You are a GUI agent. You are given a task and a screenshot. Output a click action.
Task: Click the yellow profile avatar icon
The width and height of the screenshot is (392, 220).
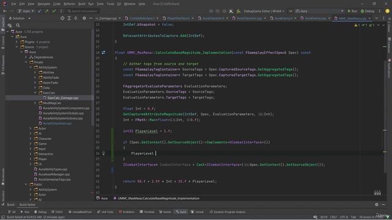[387, 11]
